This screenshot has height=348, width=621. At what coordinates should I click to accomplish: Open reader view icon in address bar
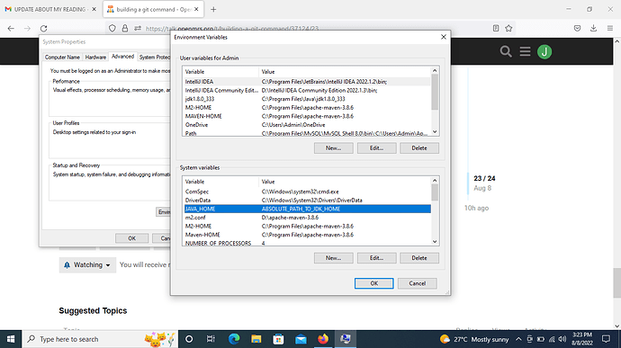click(496, 28)
